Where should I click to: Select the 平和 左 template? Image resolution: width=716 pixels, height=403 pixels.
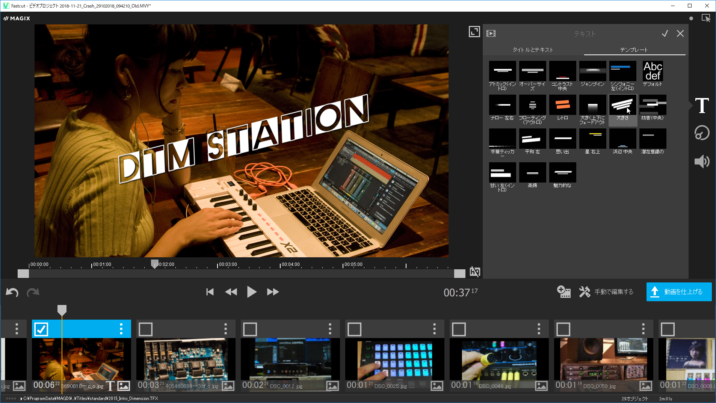click(x=532, y=141)
